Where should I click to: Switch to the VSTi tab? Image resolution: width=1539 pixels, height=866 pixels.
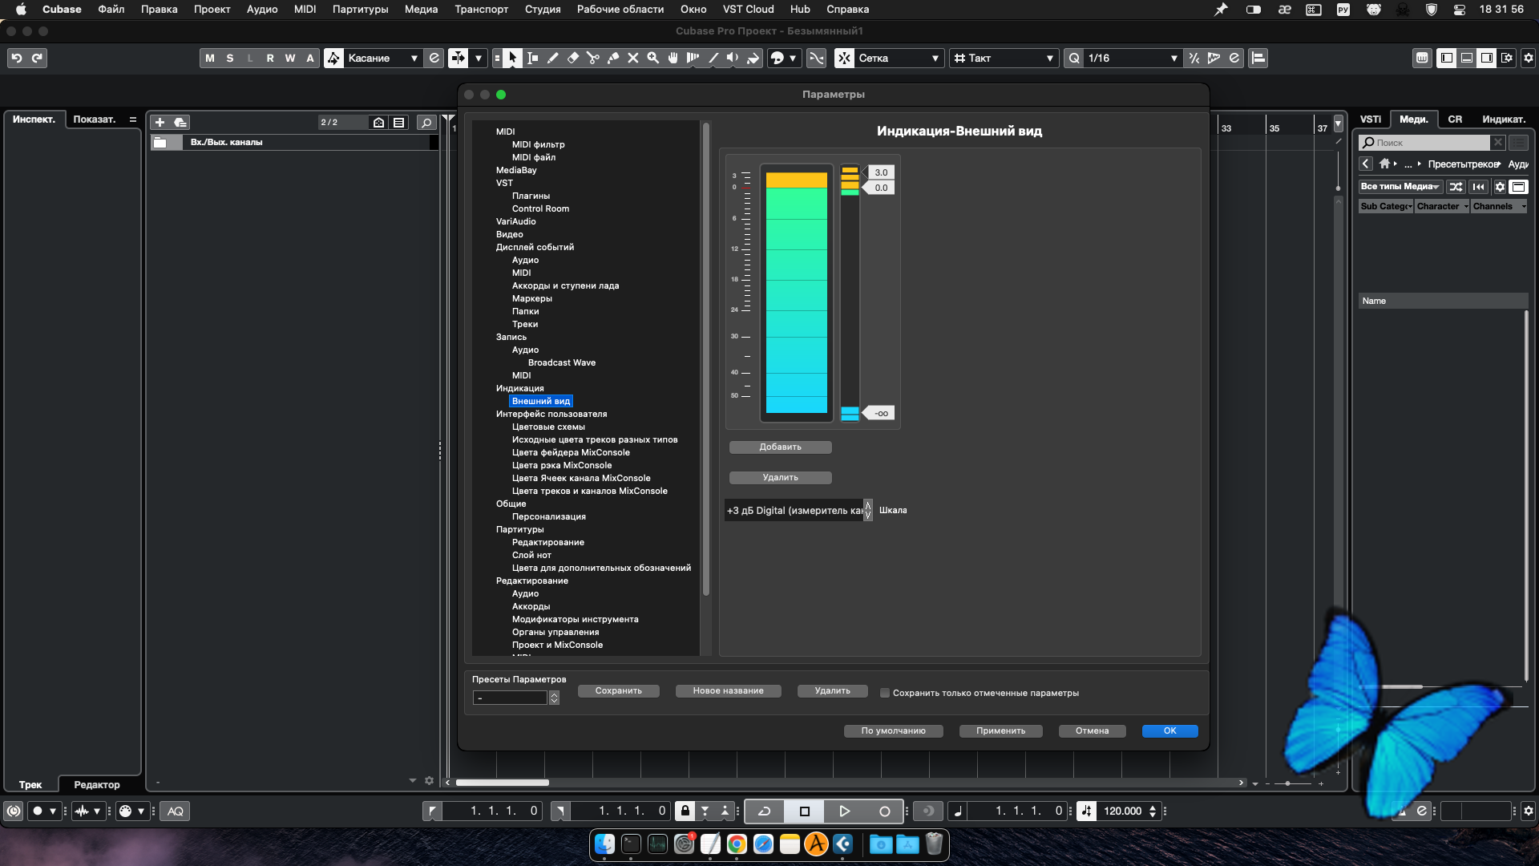[1371, 119]
